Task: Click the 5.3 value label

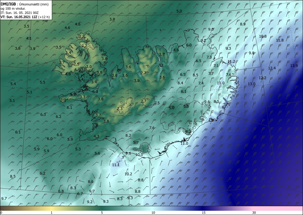Action: [x=78, y=149]
